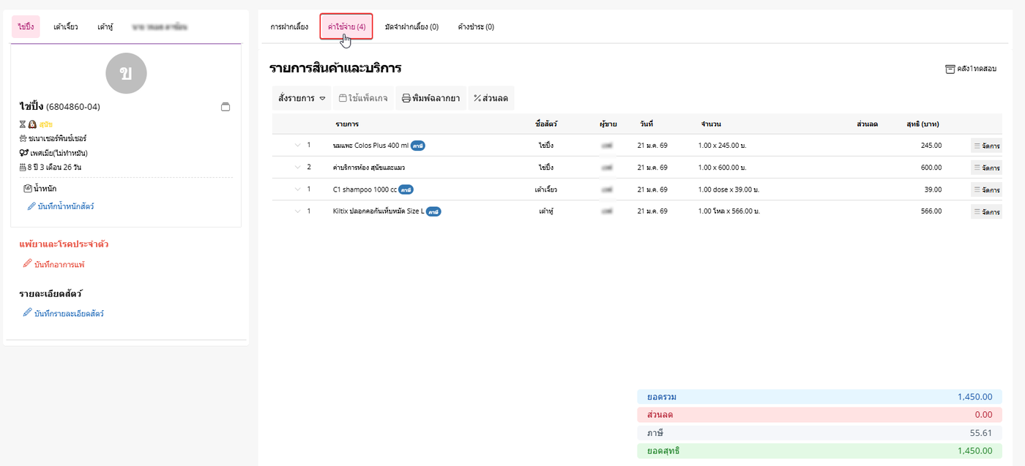Expand the ค่าบริการห้อง สุนัขและแมว row

coord(297,168)
